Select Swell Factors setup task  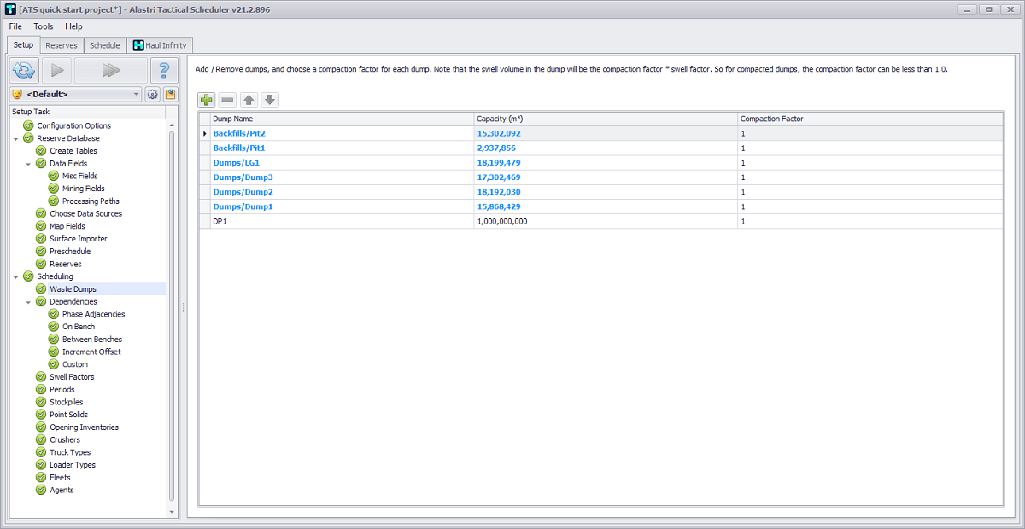coord(72,377)
